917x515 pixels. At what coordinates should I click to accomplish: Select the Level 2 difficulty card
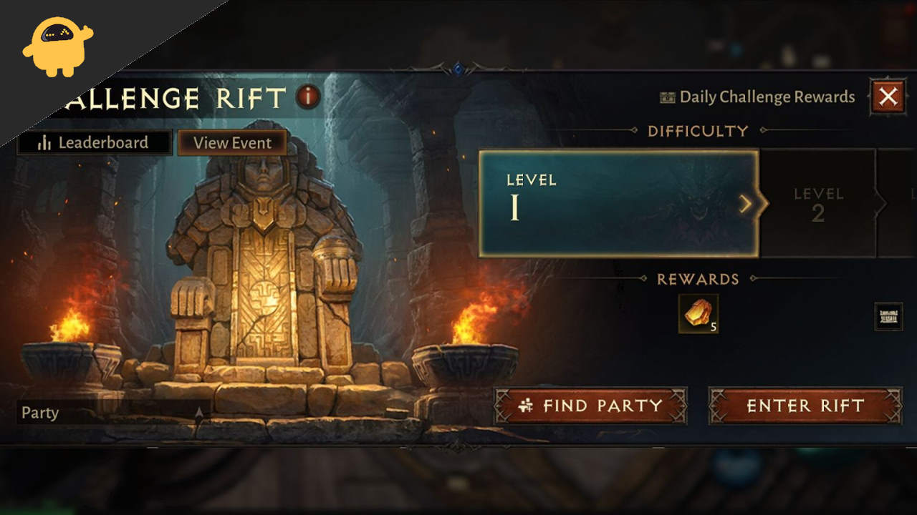(818, 203)
